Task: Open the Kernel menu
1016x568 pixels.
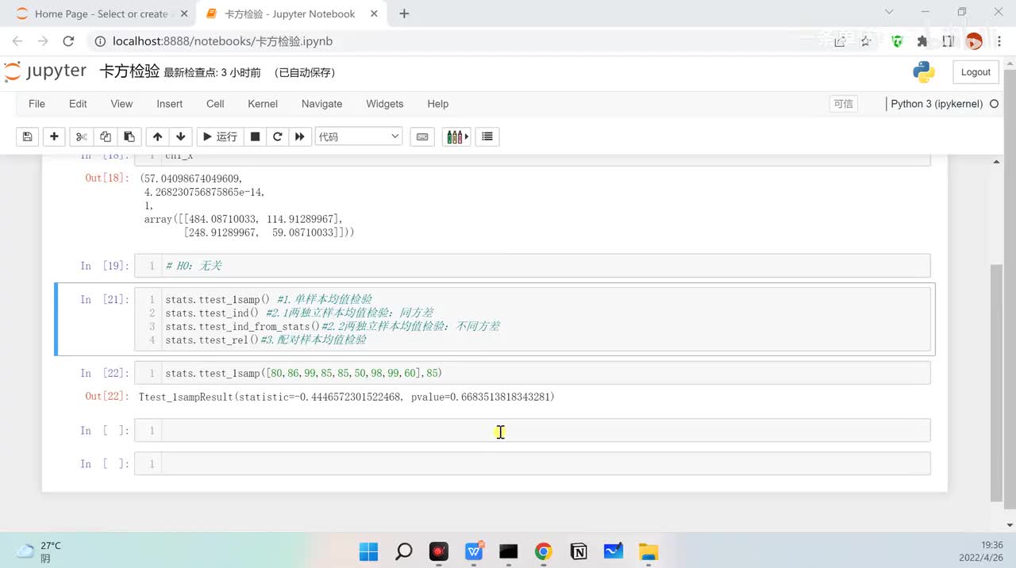Action: tap(263, 104)
